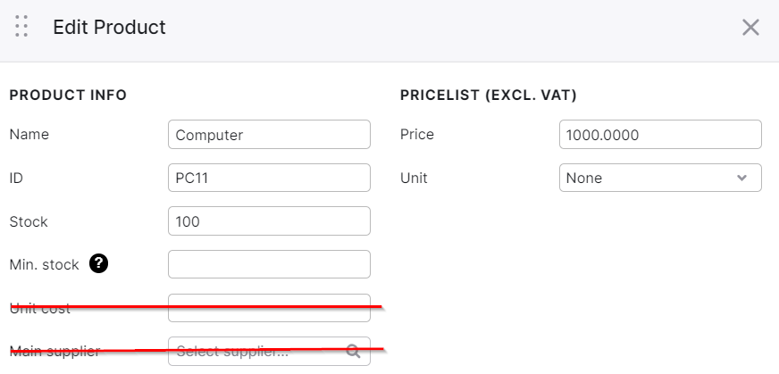Click the empty Unit cost input
The height and width of the screenshot is (374, 779).
tap(269, 308)
